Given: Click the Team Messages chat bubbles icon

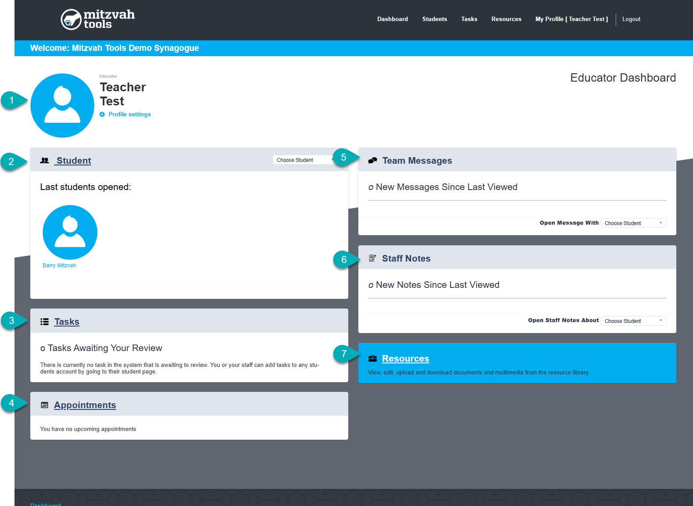Looking at the screenshot, I should [x=372, y=161].
